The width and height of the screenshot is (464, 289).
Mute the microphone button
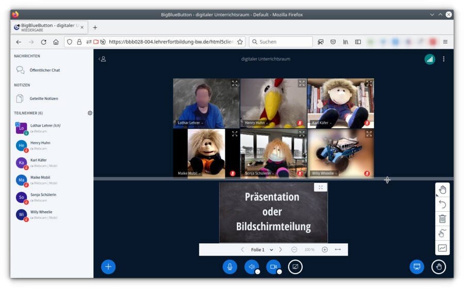pos(229,267)
